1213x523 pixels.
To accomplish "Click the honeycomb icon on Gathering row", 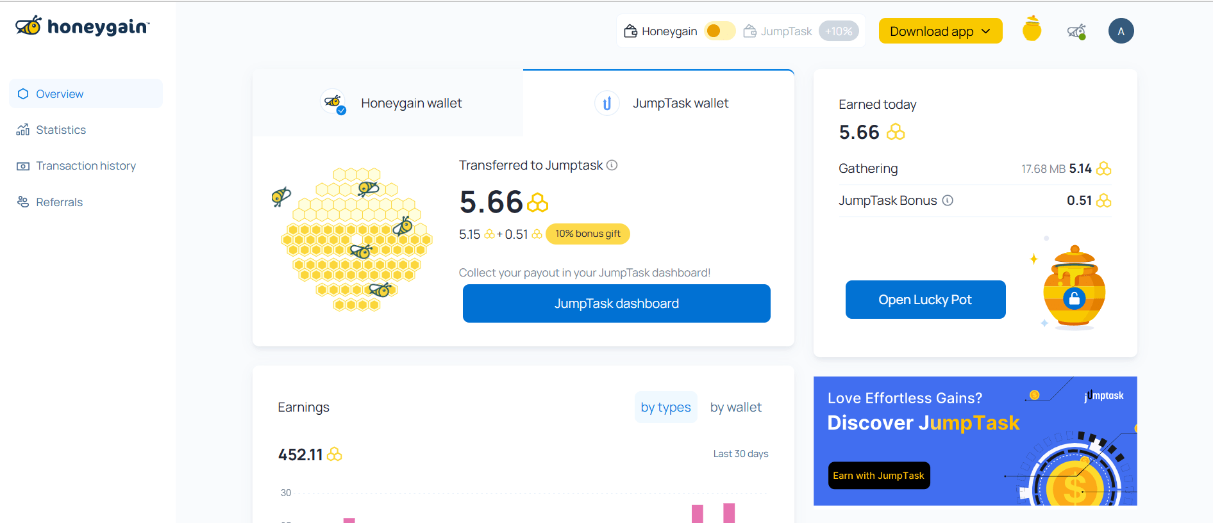I will coord(1103,168).
